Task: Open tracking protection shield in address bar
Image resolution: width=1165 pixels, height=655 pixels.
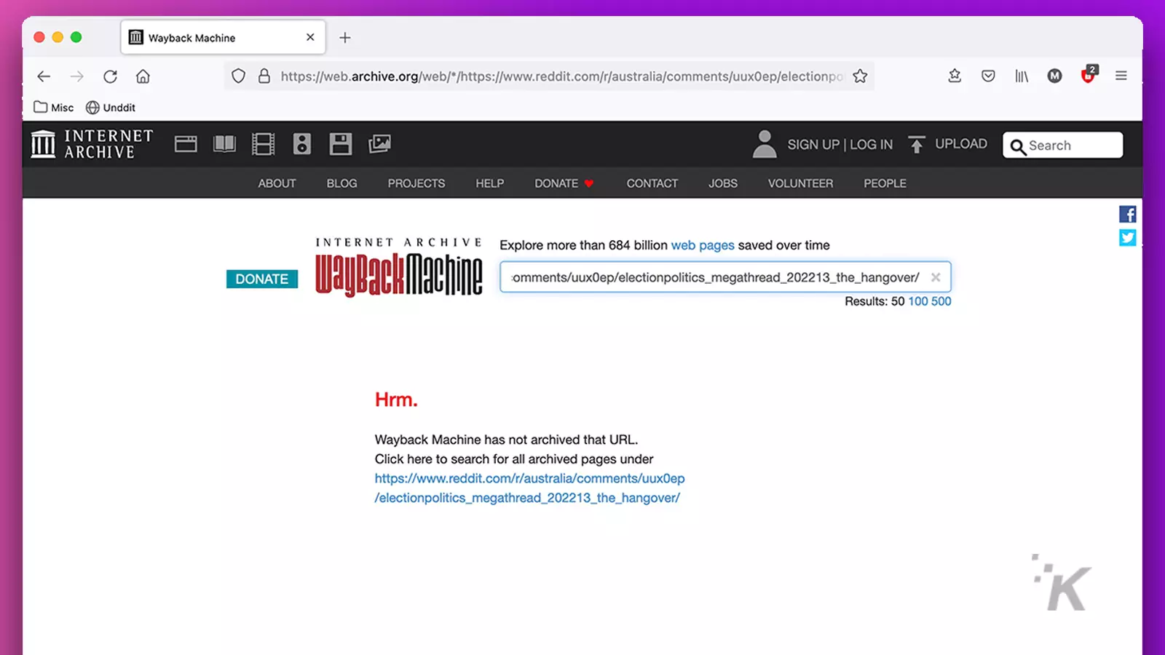Action: 238,76
